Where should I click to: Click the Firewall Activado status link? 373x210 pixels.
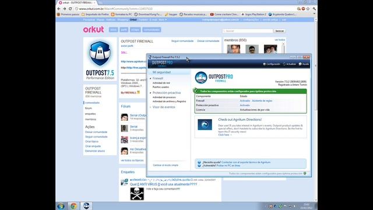pos(245,101)
